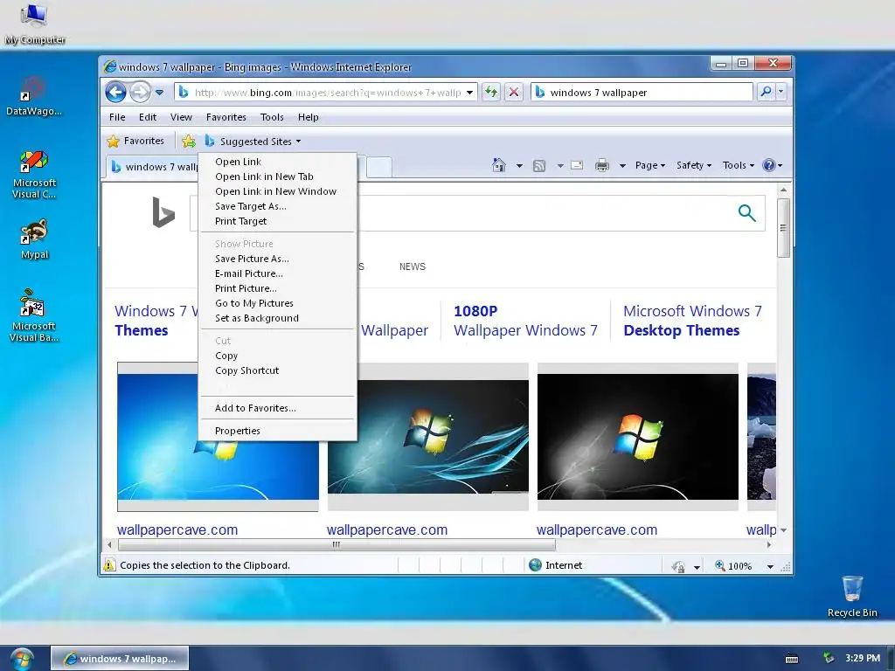This screenshot has width=895, height=671.
Task: Choose Open Link in New Tab
Action: [277, 176]
